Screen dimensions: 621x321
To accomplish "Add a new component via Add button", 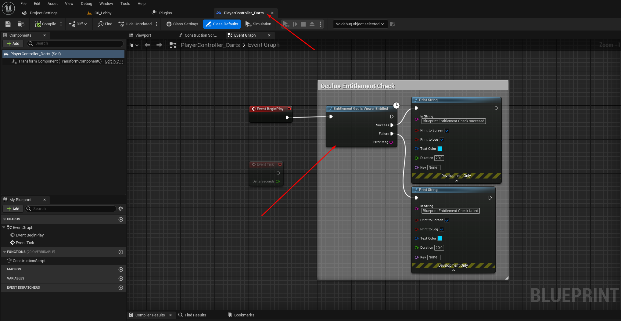I will [13, 43].
